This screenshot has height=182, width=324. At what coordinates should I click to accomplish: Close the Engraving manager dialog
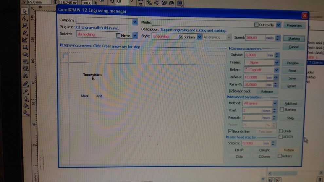(x=304, y=15)
